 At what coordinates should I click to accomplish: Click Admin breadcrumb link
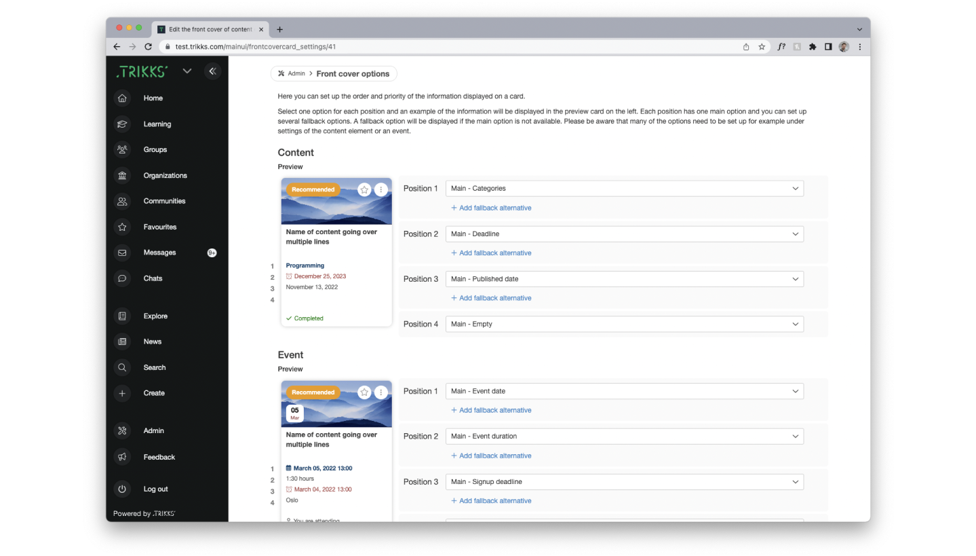pyautogui.click(x=296, y=73)
